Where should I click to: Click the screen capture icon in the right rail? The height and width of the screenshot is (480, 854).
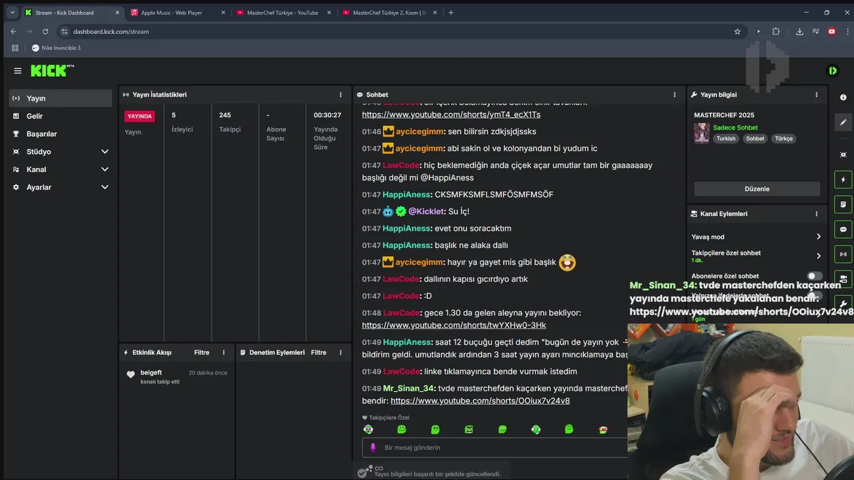(x=843, y=155)
